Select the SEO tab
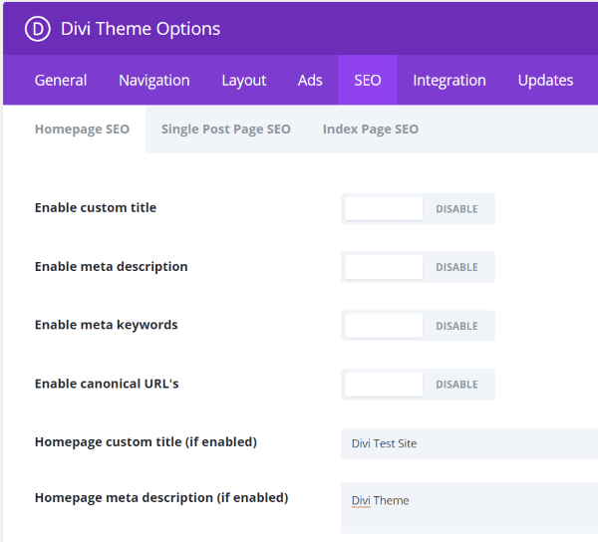The height and width of the screenshot is (542, 598). click(x=367, y=81)
